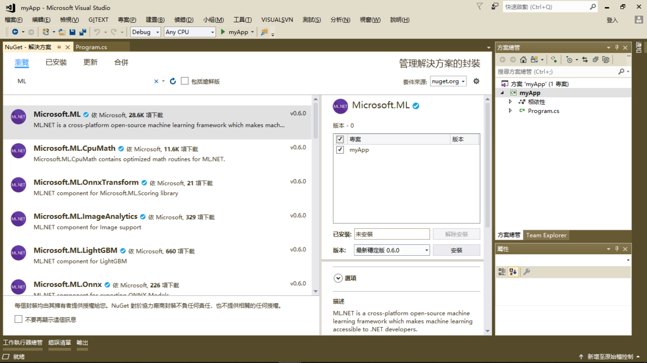647x363 pixels.
Task: Click the property pages wrench icon
Action: [526, 272]
